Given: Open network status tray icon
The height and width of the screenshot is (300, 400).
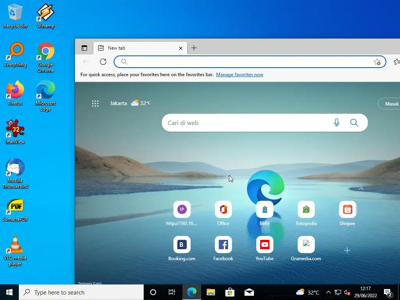Looking at the screenshot, I should [338, 292].
